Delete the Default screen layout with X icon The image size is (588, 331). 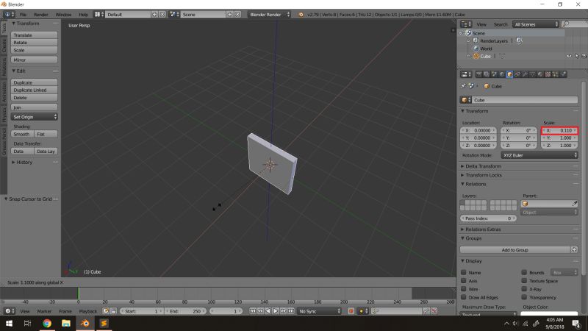pos(162,14)
